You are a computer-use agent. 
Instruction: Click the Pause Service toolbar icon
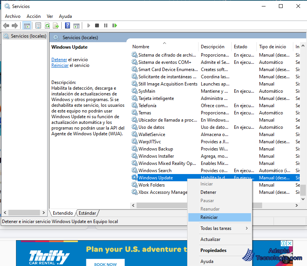[106, 25]
